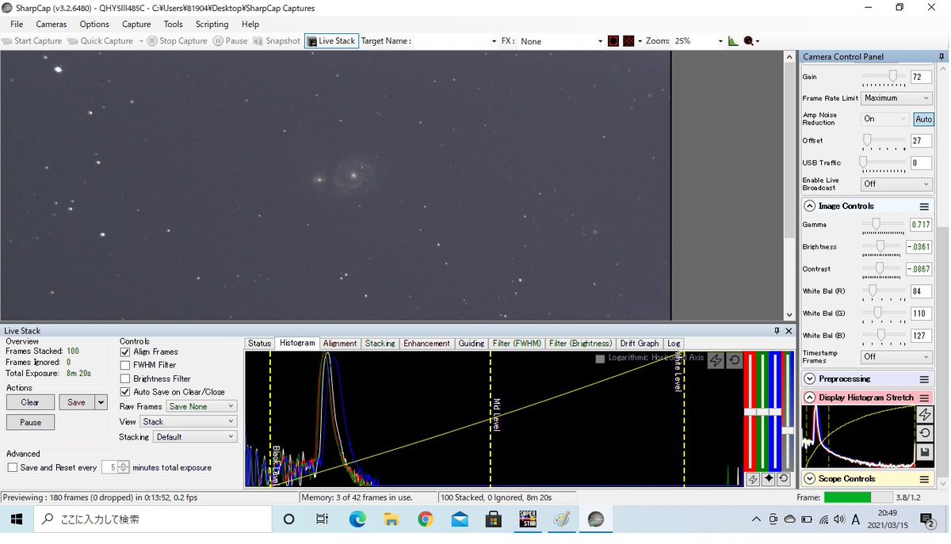Open the dropdown arrow beside the Save button
951x544 pixels.
101,402
